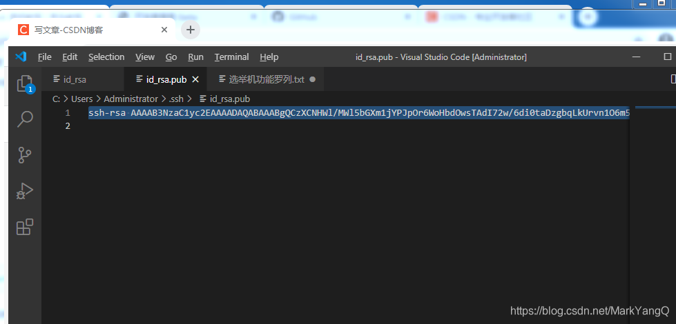The height and width of the screenshot is (324, 676).
Task: Open the Go menu
Action: coord(171,57)
